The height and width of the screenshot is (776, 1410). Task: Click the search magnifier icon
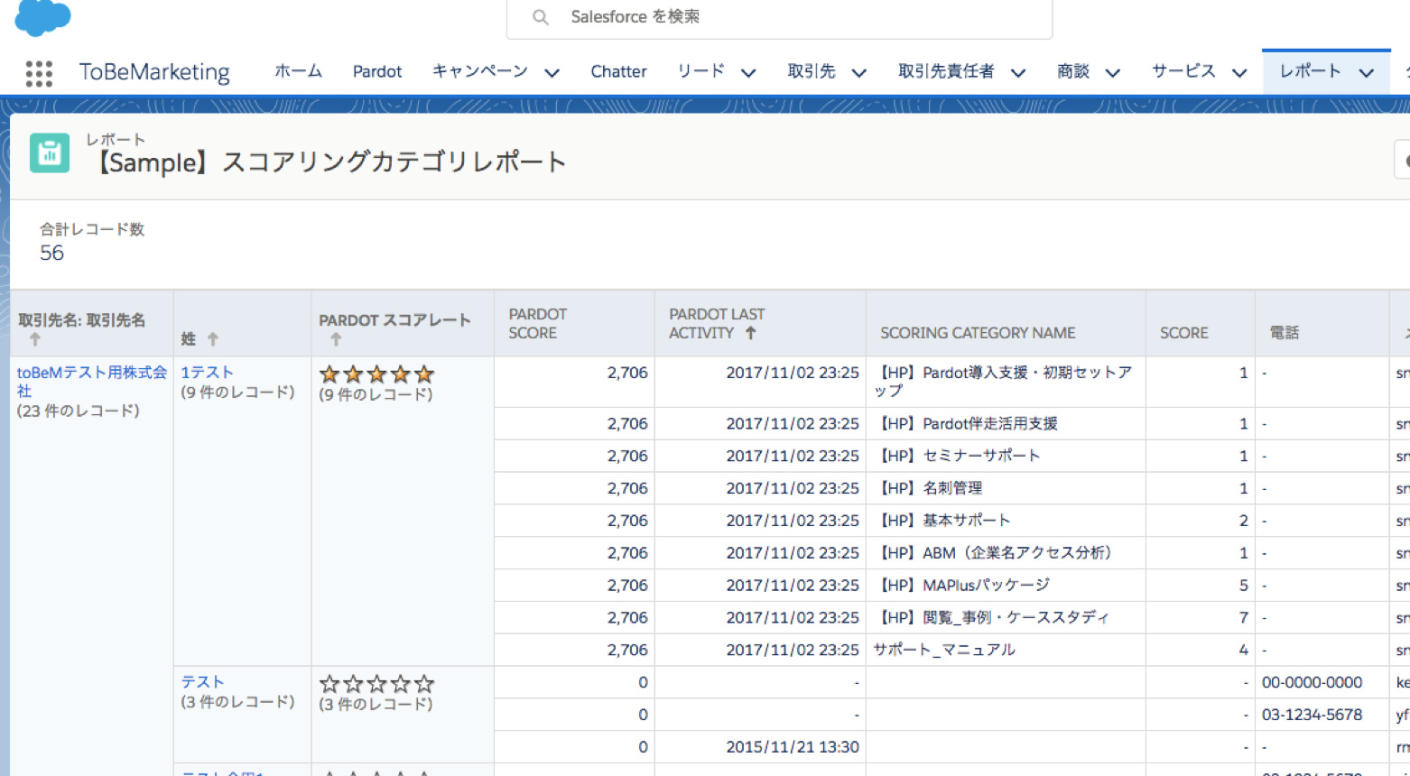point(540,17)
